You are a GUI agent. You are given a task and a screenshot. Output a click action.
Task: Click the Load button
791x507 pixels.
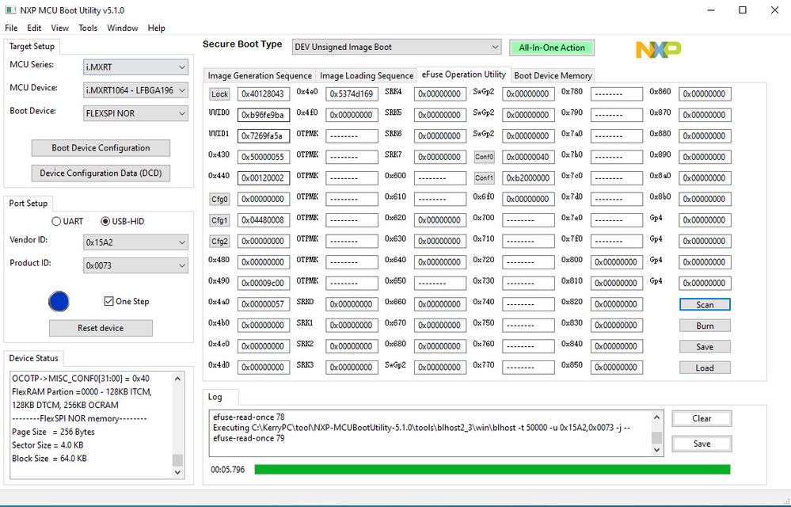[705, 368]
